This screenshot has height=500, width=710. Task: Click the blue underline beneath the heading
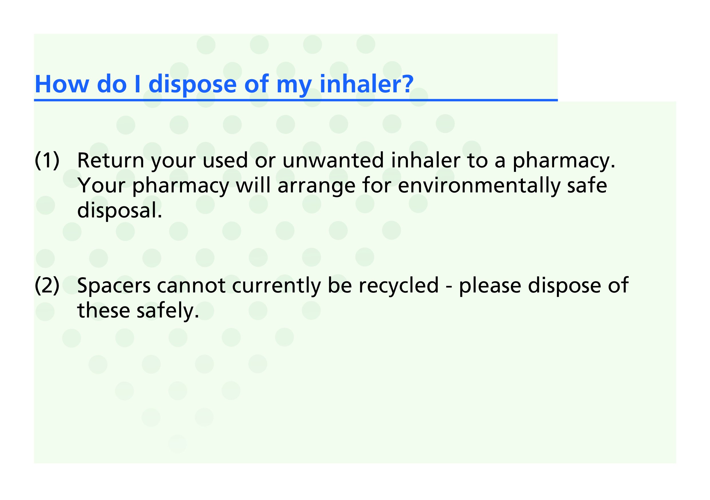click(296, 100)
